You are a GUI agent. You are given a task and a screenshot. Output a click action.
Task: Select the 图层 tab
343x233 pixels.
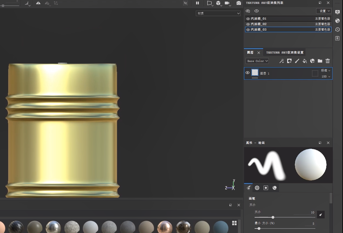pyautogui.click(x=250, y=53)
